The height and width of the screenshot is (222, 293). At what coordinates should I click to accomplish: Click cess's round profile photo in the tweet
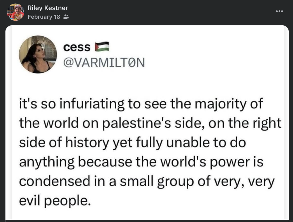click(x=38, y=54)
